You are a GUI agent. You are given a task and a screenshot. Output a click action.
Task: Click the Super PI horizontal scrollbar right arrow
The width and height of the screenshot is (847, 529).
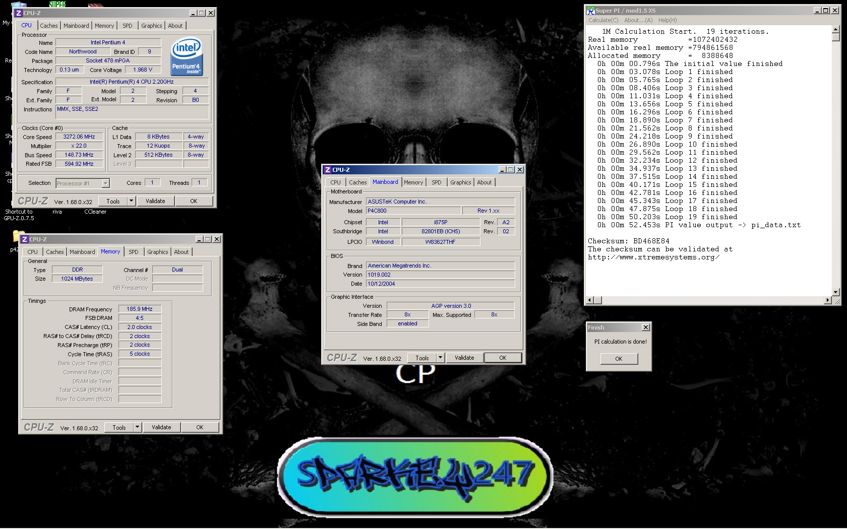coord(827,300)
